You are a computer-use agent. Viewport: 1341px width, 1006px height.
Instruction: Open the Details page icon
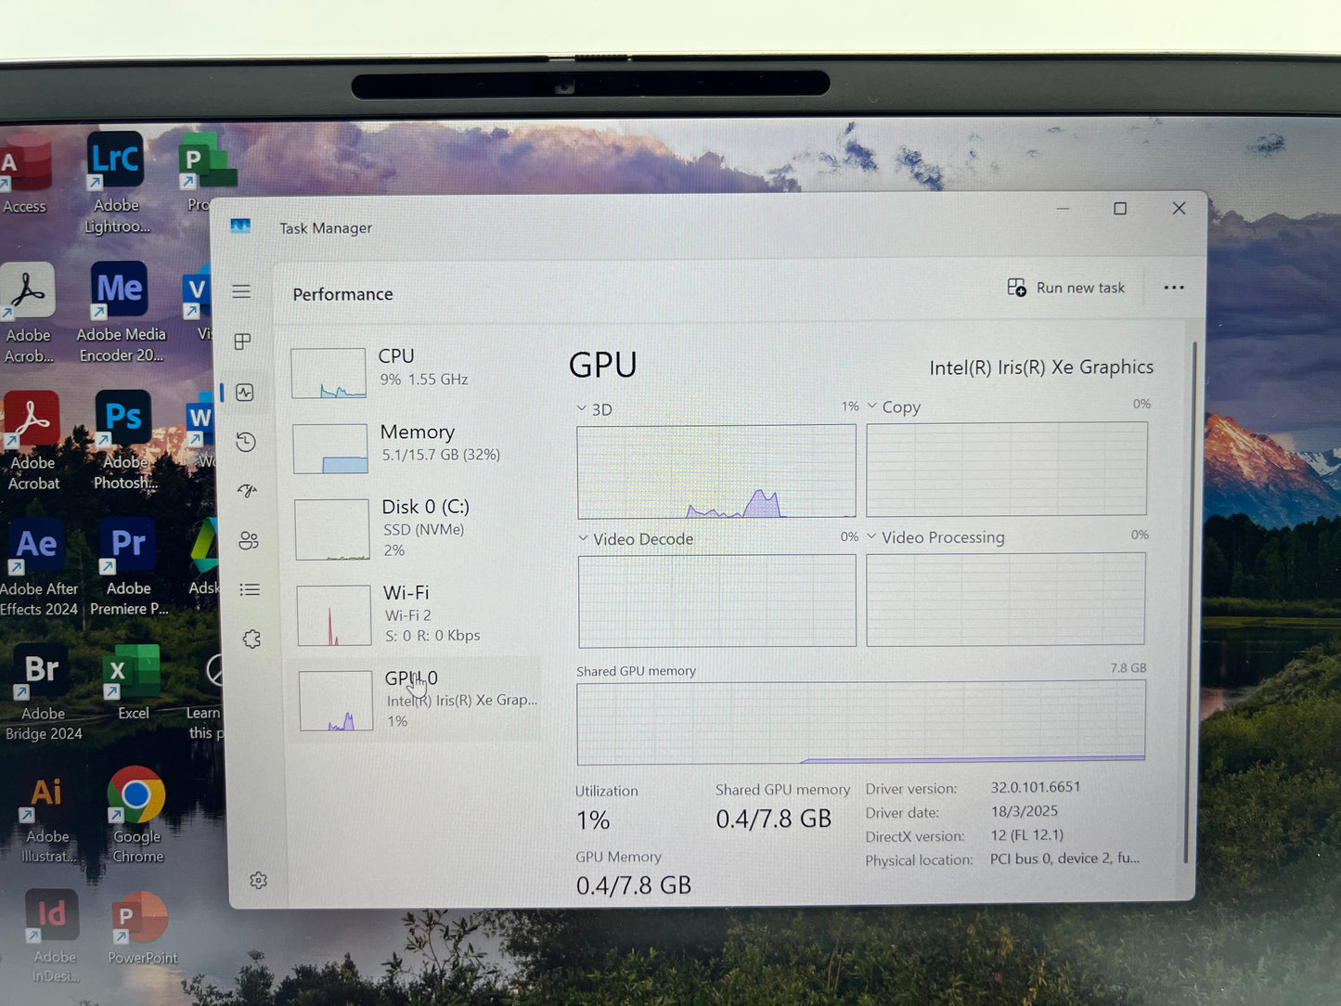pos(249,589)
